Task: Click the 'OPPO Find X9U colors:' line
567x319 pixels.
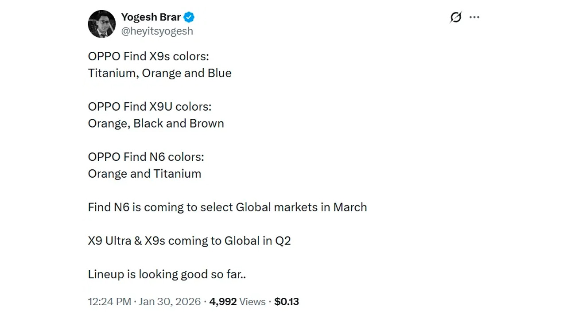Action: pos(149,107)
